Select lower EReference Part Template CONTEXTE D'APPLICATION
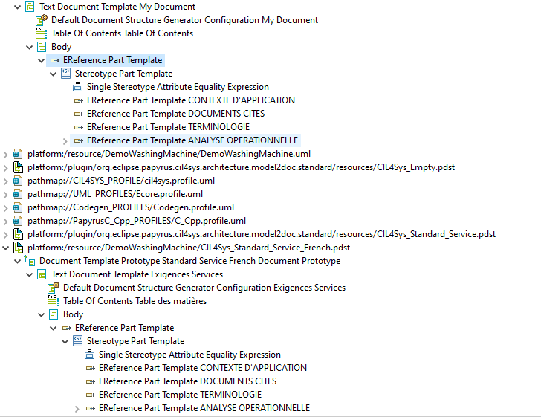This screenshot has width=541, height=417. (203, 368)
